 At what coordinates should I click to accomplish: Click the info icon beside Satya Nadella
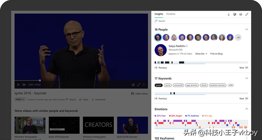pos(187,46)
